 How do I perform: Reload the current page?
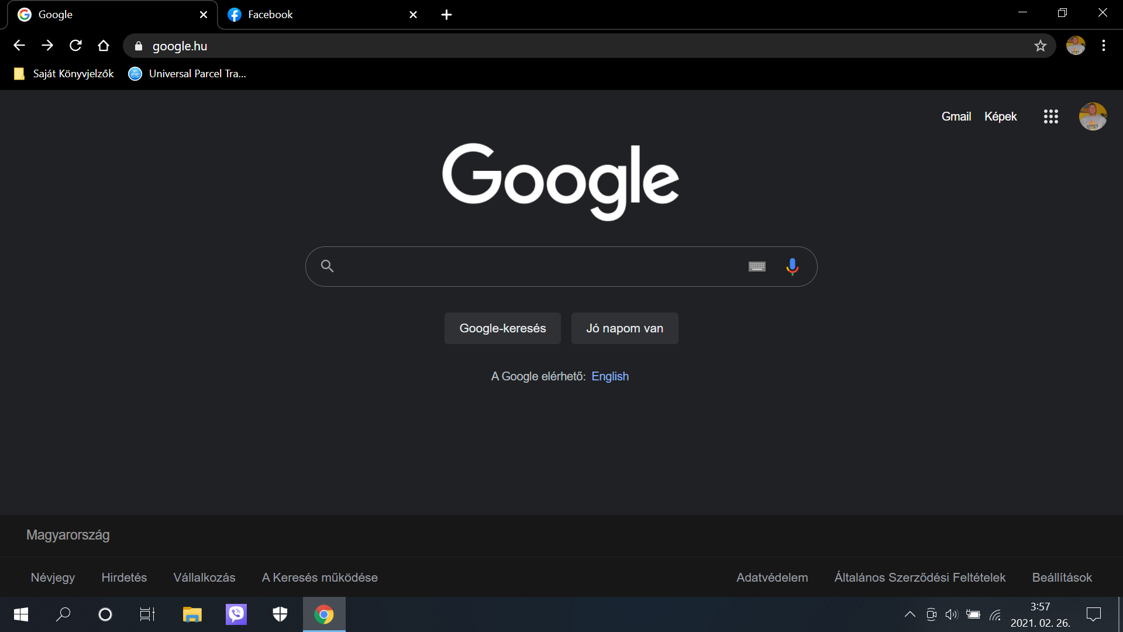click(75, 46)
